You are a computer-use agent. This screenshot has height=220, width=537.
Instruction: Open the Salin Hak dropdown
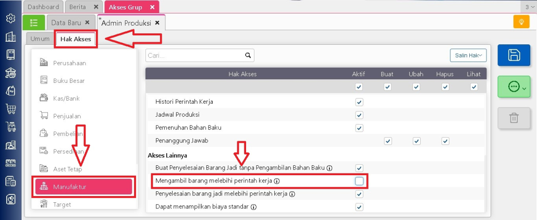[x=468, y=55]
